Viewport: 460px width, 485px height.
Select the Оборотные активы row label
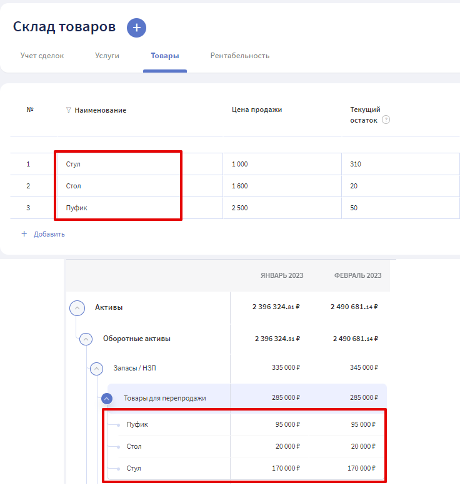136,339
